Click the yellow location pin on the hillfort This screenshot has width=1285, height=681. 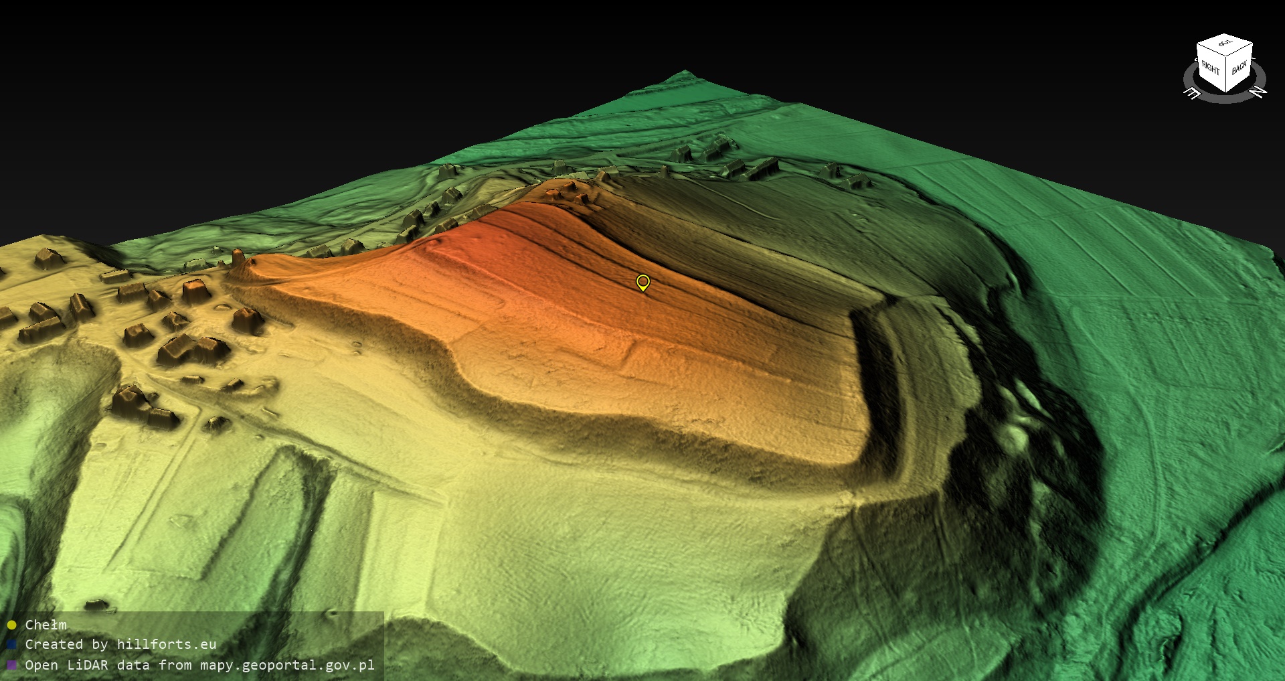(x=642, y=283)
